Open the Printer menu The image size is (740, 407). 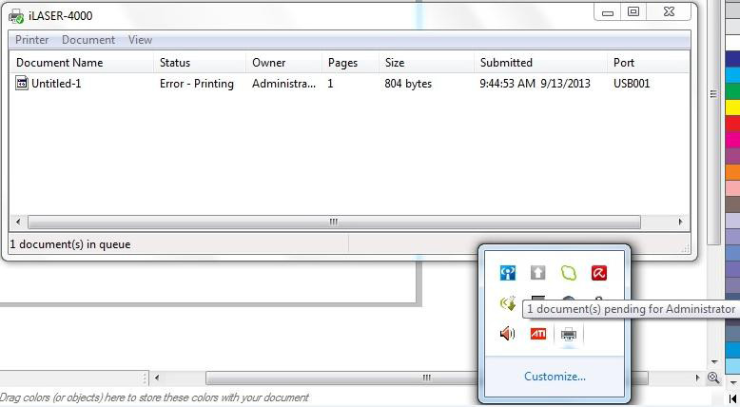pos(32,40)
